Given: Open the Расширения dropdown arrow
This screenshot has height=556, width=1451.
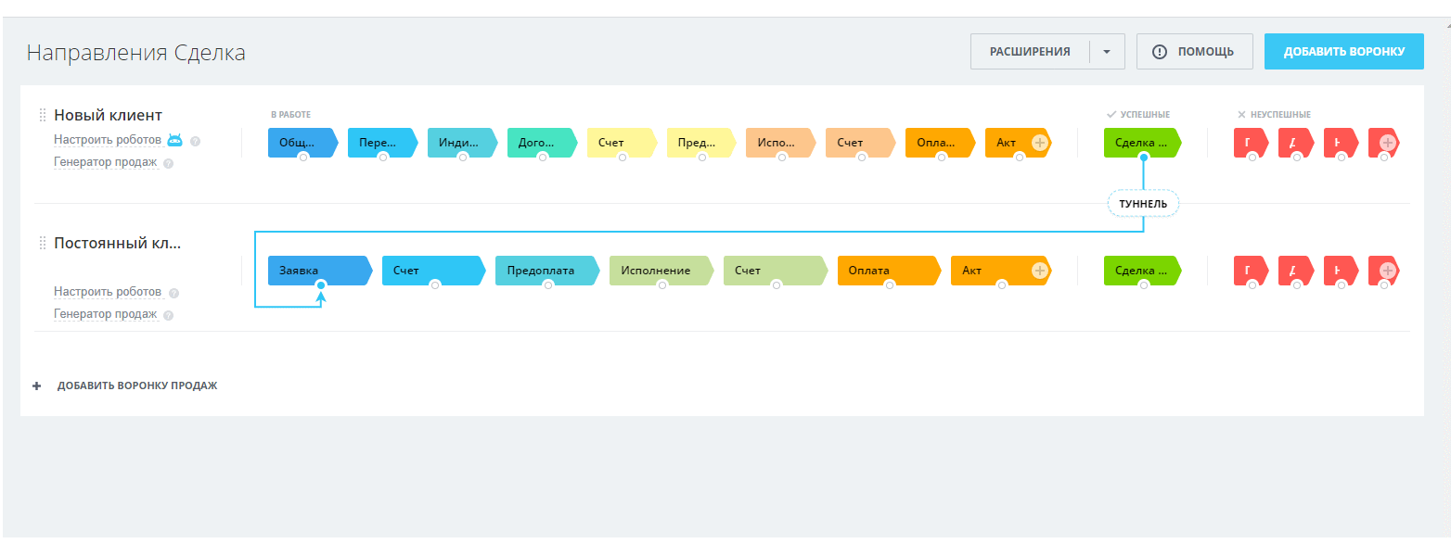Looking at the screenshot, I should coord(1107,52).
